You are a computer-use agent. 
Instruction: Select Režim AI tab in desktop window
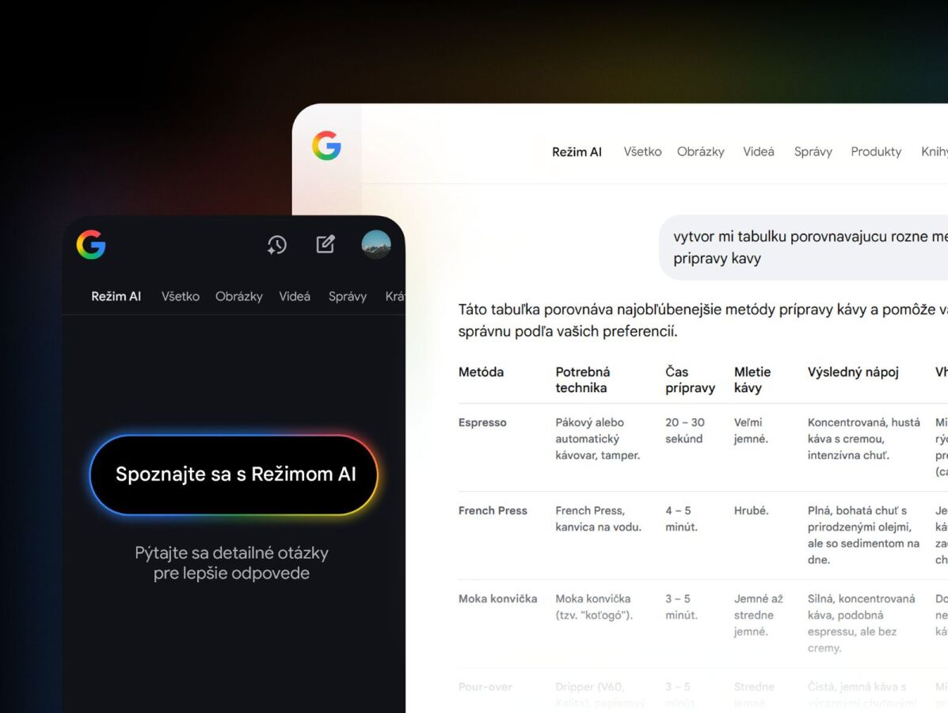tap(577, 152)
